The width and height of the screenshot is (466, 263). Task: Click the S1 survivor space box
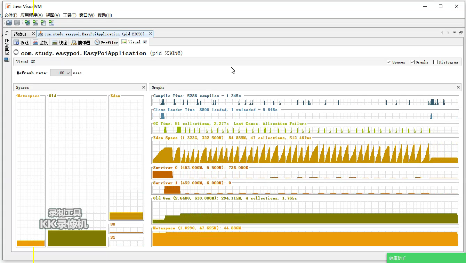click(x=126, y=243)
